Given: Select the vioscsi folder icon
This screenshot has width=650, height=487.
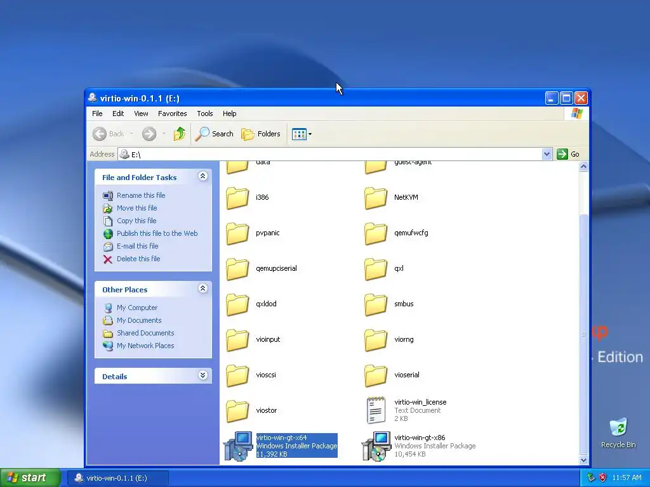Looking at the screenshot, I should coord(237,375).
